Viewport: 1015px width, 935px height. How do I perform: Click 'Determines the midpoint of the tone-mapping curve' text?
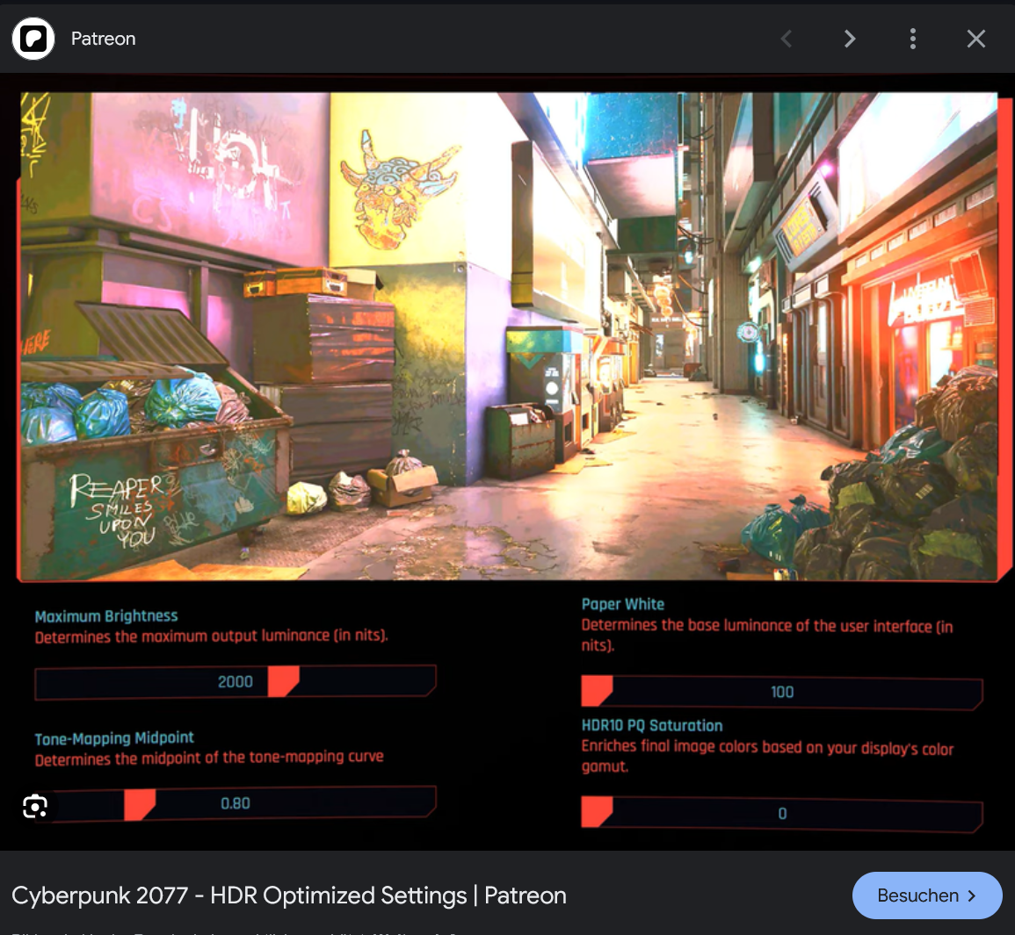[x=209, y=758]
